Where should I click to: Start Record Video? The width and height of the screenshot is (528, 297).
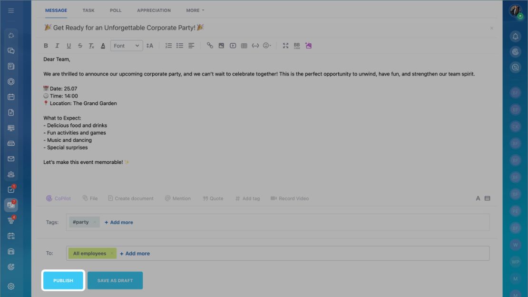[290, 198]
